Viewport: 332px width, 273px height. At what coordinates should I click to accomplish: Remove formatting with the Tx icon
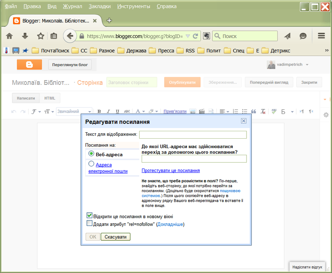point(263,111)
